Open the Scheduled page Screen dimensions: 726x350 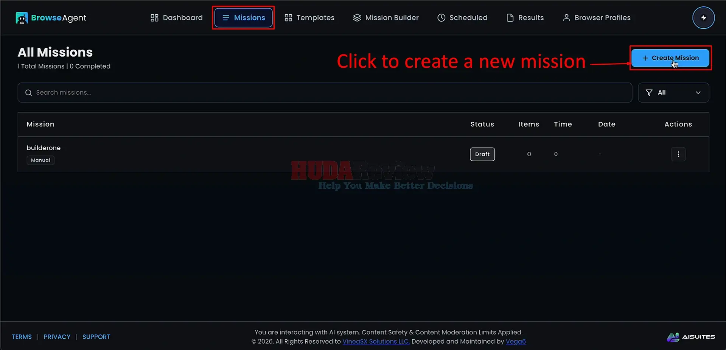(462, 18)
